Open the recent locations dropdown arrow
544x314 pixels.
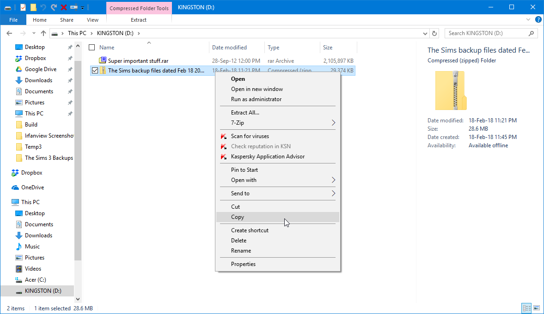click(34, 33)
